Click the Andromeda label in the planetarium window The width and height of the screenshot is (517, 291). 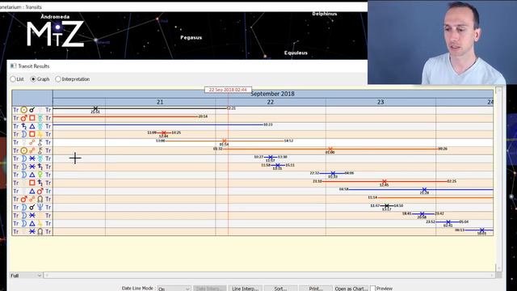(x=55, y=16)
